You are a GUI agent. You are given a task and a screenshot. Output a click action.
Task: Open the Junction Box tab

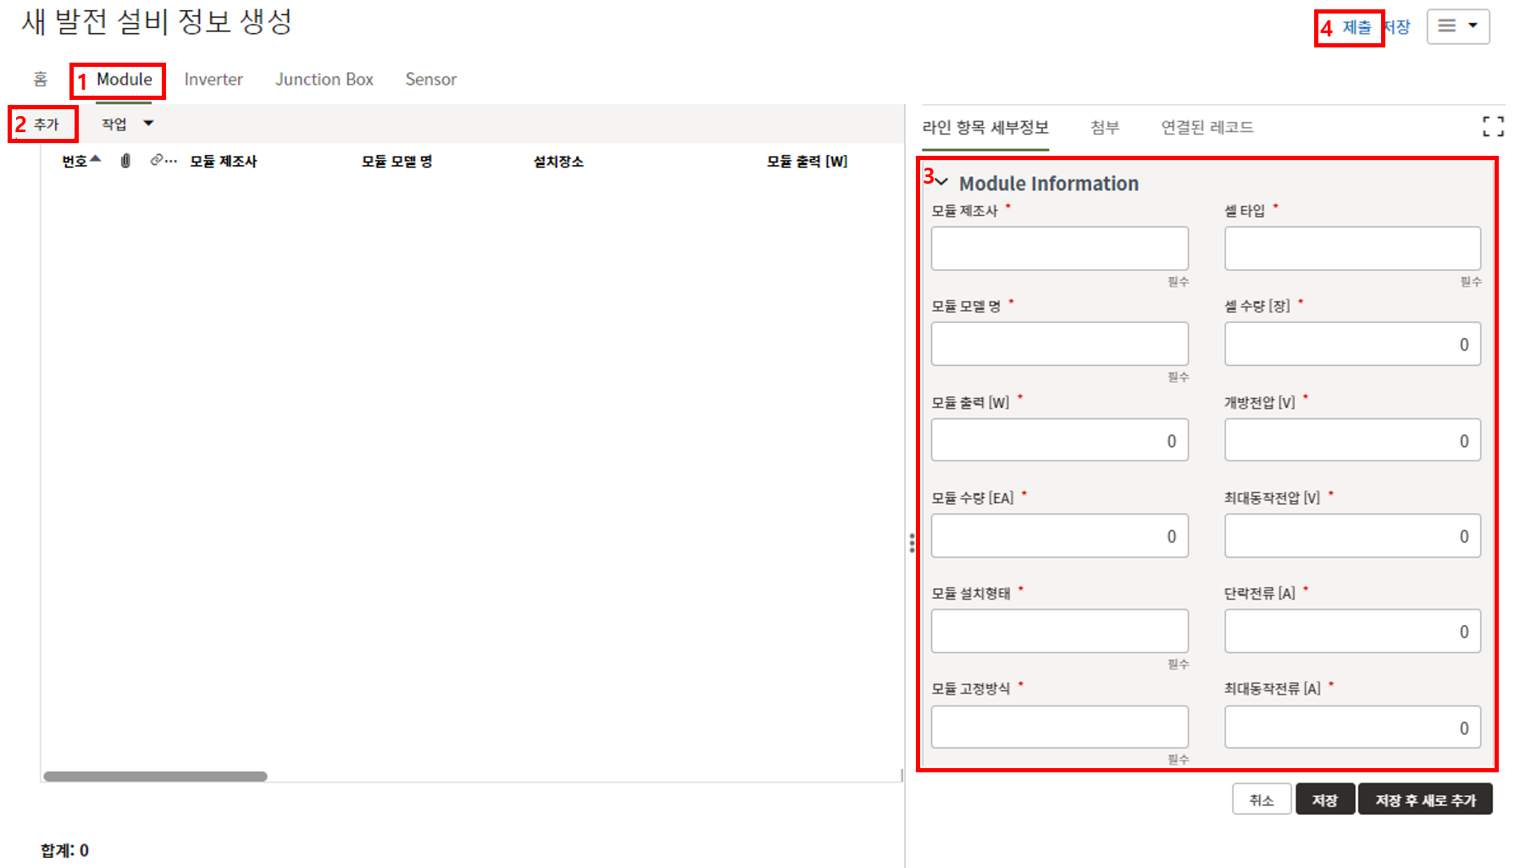[x=324, y=80]
